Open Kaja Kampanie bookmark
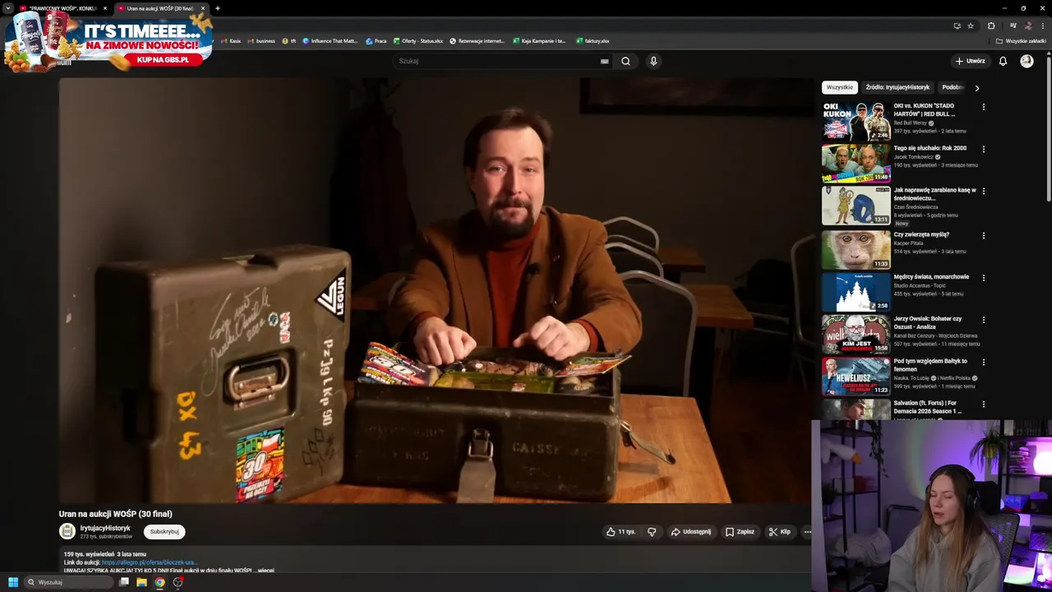Viewport: 1052px width, 592px height. point(539,40)
